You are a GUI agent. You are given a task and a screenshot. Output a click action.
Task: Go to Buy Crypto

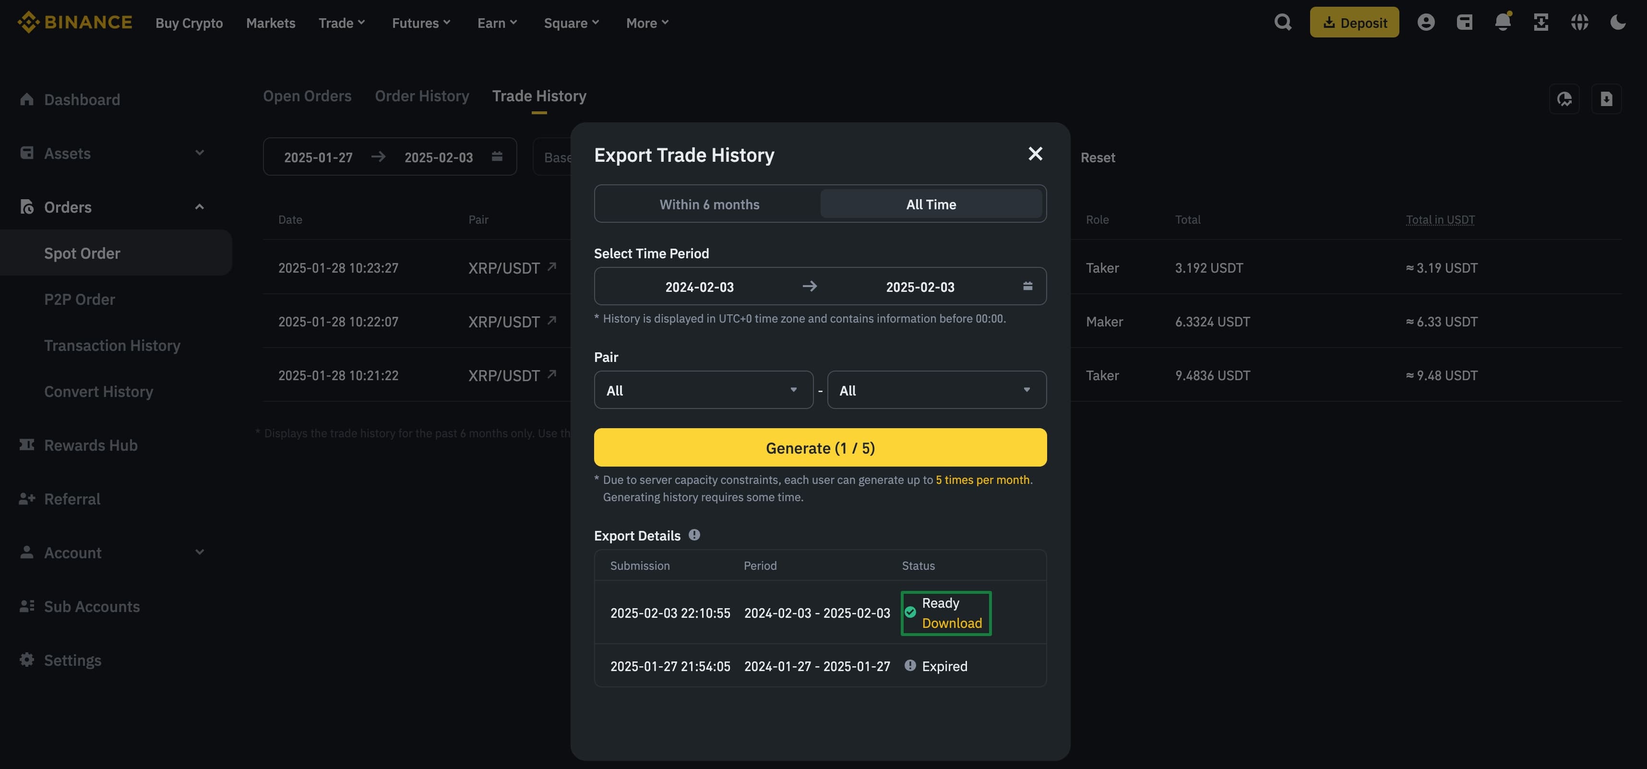(189, 23)
